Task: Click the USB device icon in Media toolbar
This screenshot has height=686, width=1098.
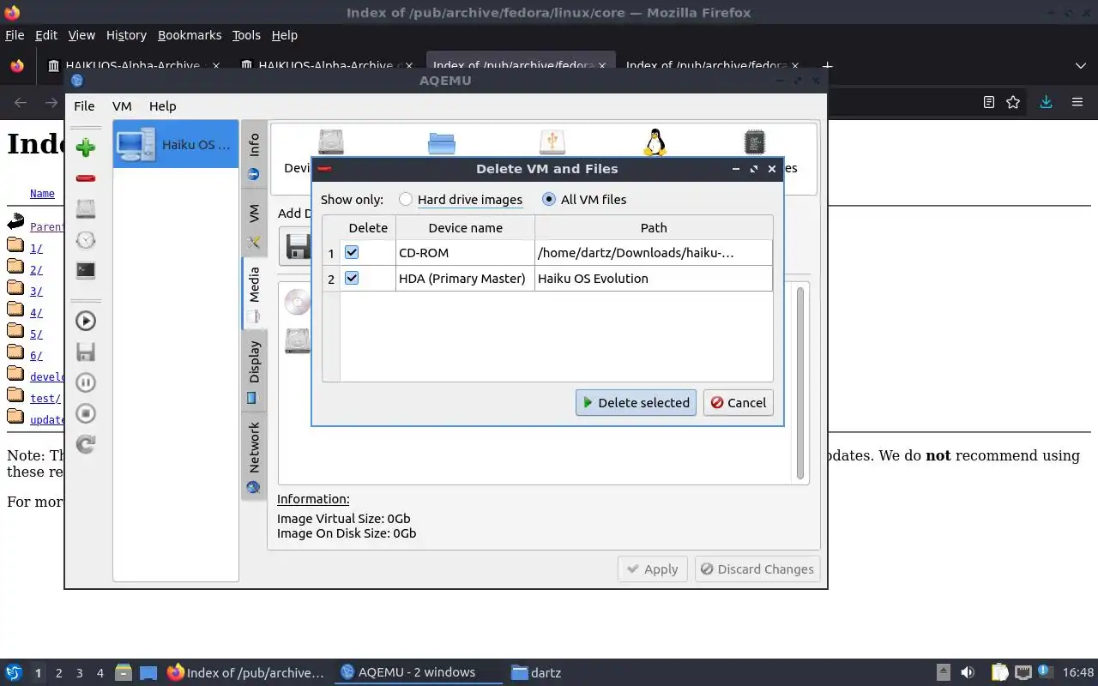Action: coord(552,142)
